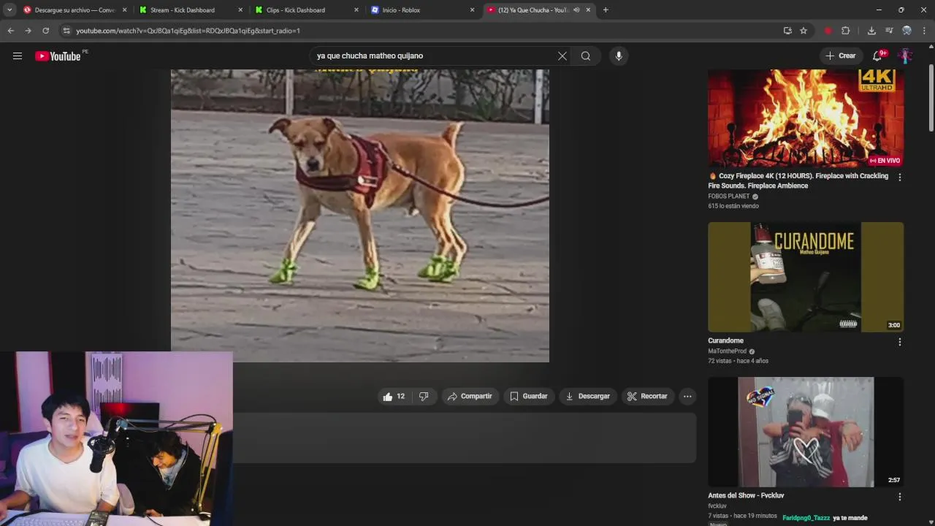935x526 pixels.
Task: Open the YouTube account avatar menu
Action: [x=906, y=56]
